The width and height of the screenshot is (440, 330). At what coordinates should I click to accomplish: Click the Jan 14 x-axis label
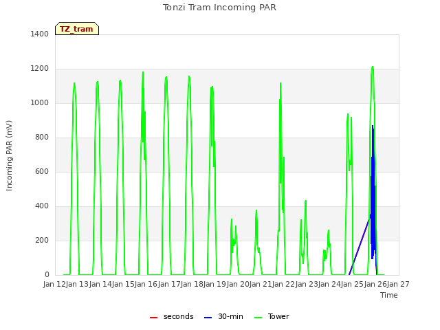100,284
